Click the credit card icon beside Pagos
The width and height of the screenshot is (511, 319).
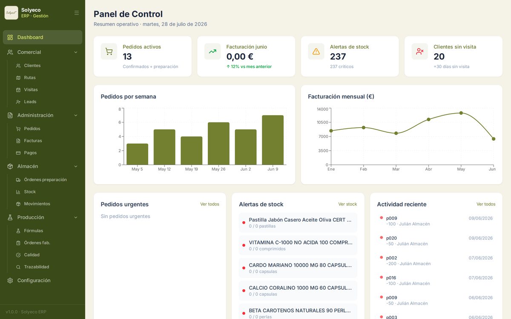(x=18, y=153)
